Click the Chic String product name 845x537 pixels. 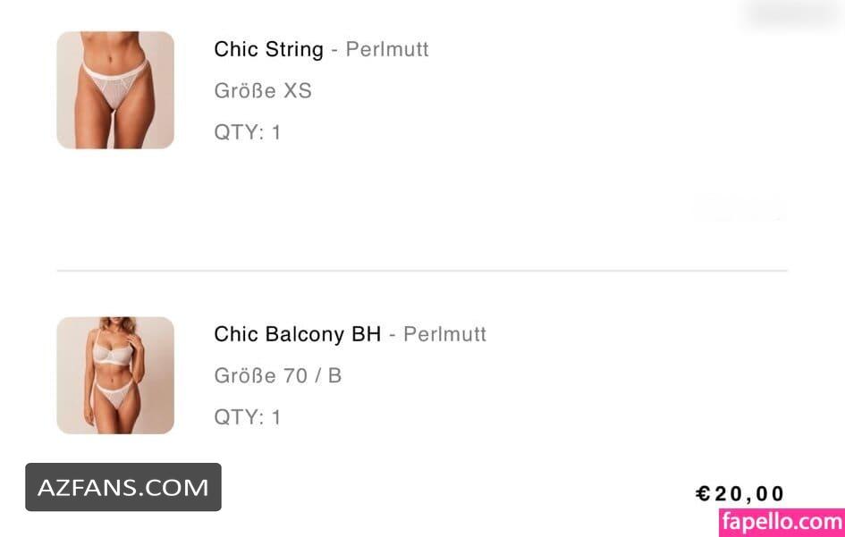pos(268,49)
